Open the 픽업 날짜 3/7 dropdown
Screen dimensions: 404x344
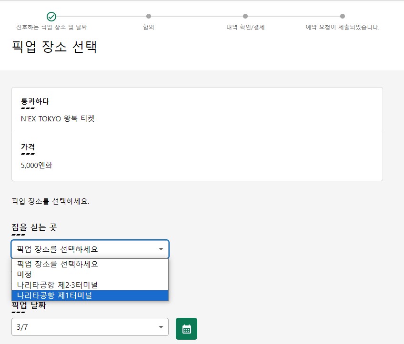[x=90, y=327]
